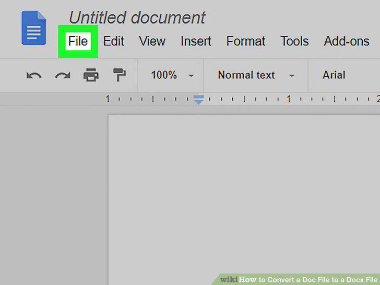Open the Tools menu

pyautogui.click(x=294, y=41)
